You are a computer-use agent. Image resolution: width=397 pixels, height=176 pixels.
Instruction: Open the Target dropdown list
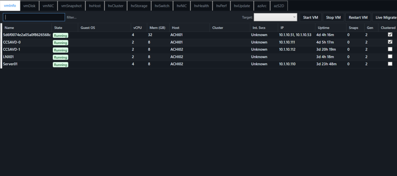(x=275, y=17)
